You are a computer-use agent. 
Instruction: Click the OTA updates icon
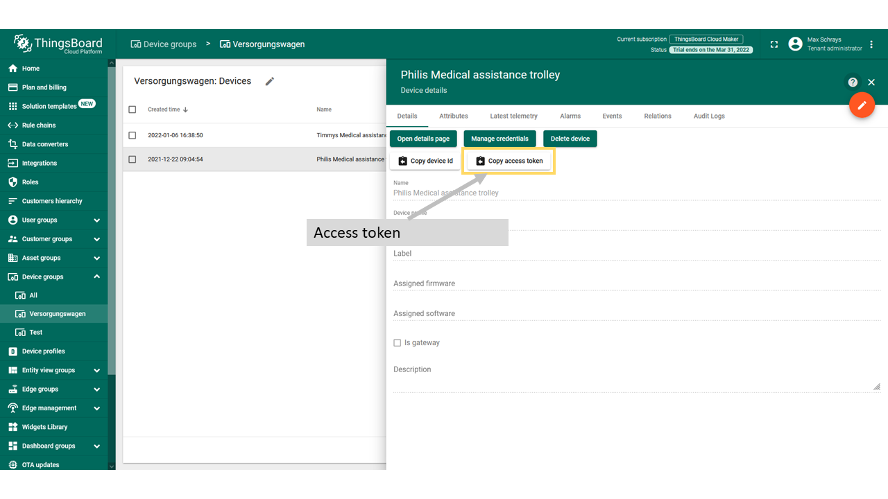(12, 465)
